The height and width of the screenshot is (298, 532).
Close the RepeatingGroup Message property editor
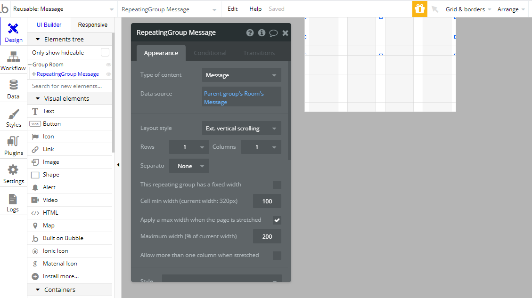286,33
